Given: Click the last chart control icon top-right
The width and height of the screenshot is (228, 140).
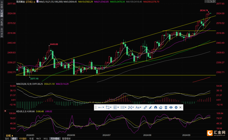Looking at the screenshot, I should point(214,1).
